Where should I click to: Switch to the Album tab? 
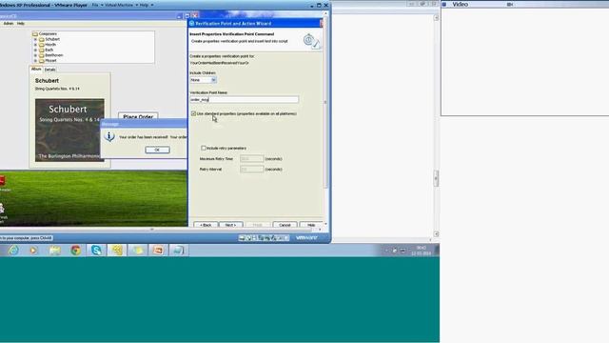36,69
